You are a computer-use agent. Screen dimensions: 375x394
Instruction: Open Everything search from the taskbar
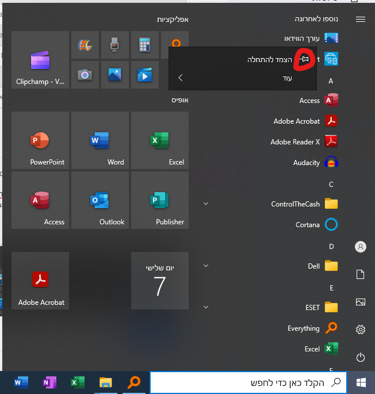coord(133,382)
